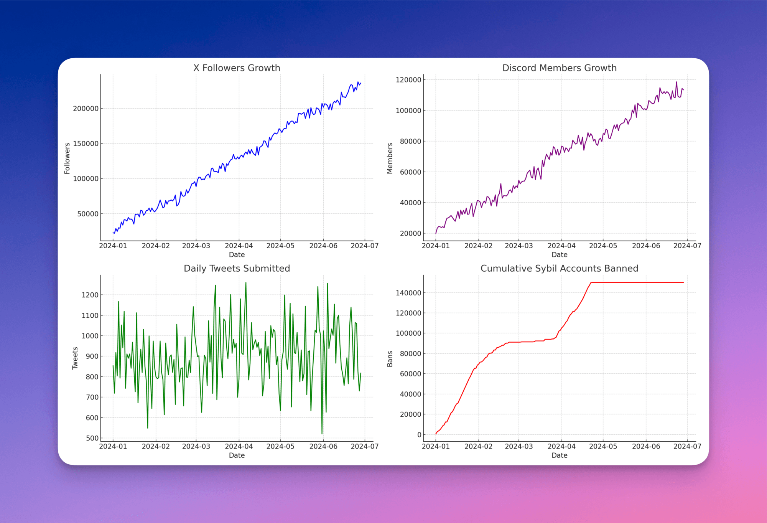Click the 120000 tick on the Discord chart
Screen dimensions: 767x523
tap(409, 80)
